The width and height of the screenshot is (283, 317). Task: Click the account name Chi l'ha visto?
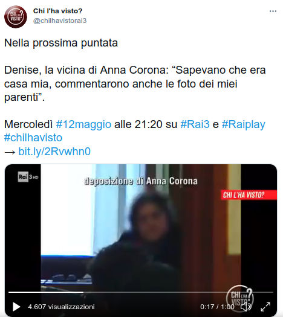57,11
